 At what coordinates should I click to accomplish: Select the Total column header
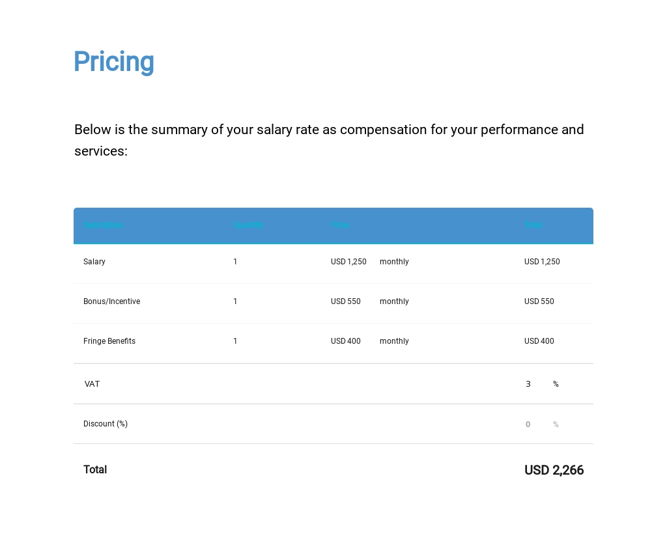point(533,225)
